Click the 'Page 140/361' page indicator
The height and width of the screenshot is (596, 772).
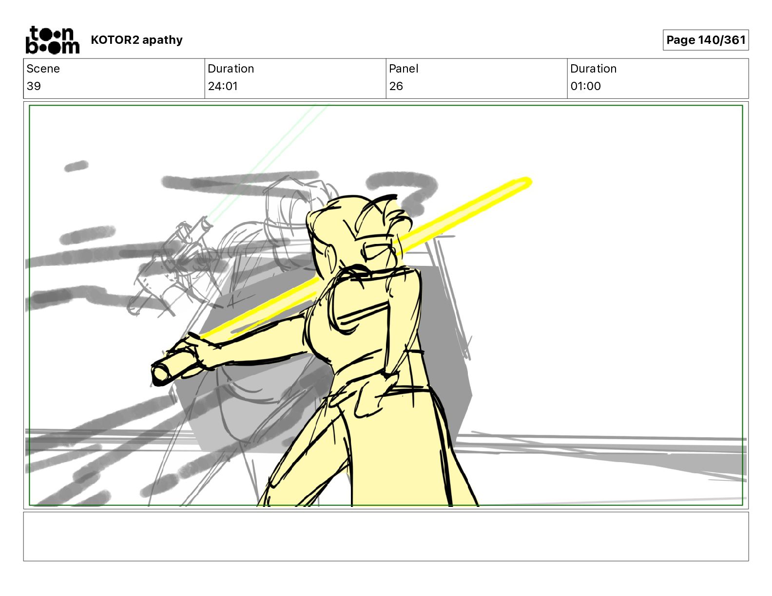point(705,40)
